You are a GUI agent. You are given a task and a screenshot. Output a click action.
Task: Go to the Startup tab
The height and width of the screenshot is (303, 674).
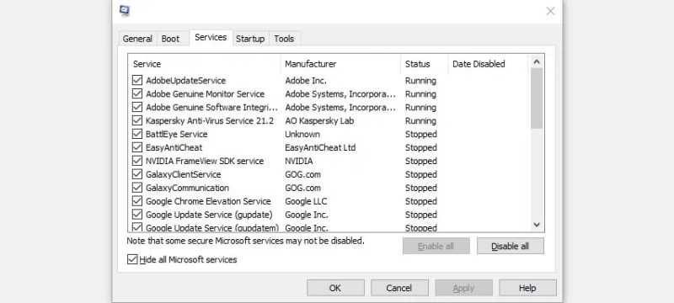coord(250,39)
